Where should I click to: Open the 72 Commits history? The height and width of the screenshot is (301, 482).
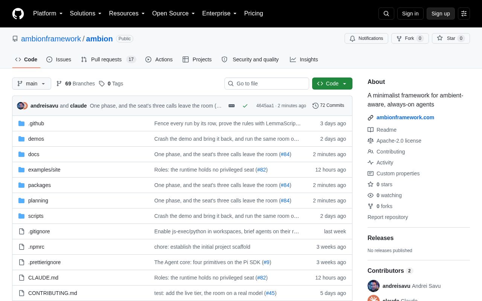click(328, 106)
